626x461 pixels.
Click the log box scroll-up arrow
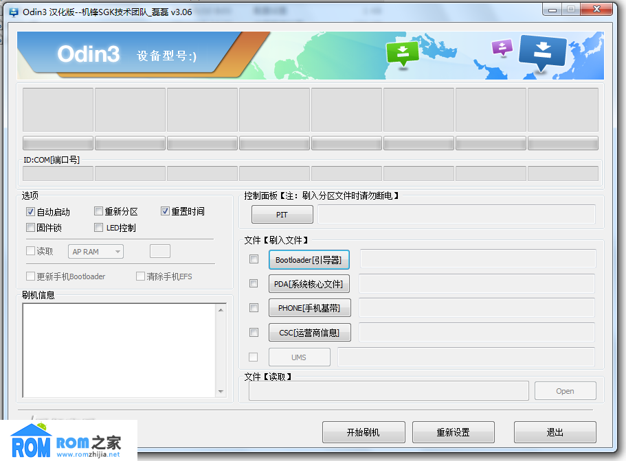tap(221, 309)
